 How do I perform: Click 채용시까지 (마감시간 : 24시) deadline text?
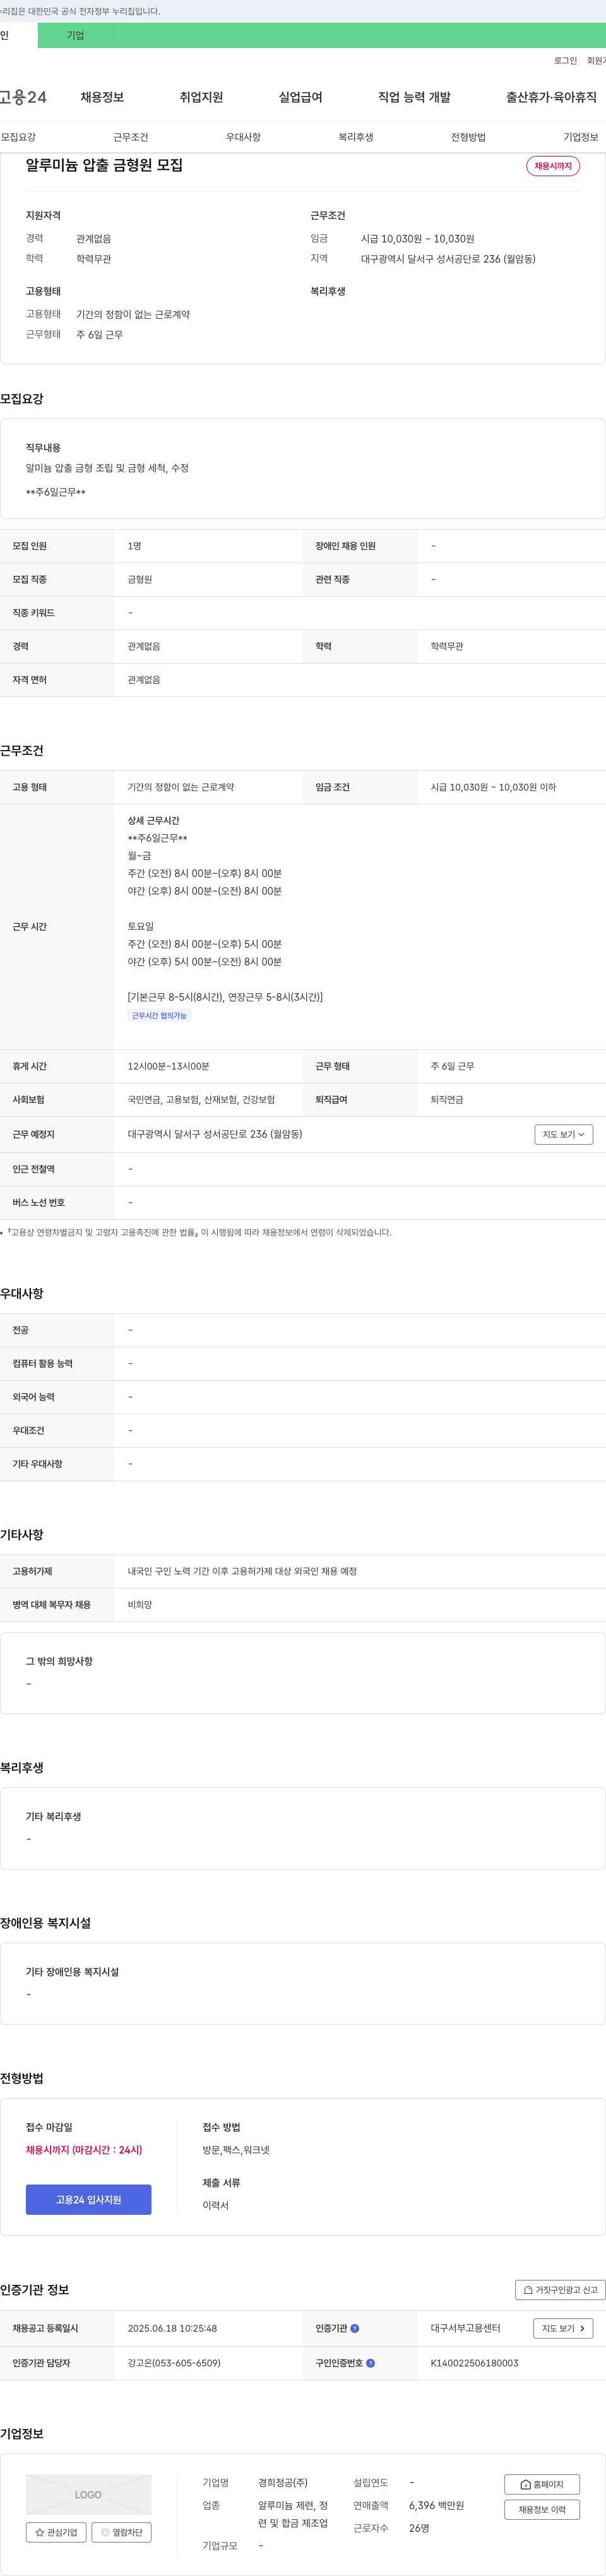[x=84, y=2149]
